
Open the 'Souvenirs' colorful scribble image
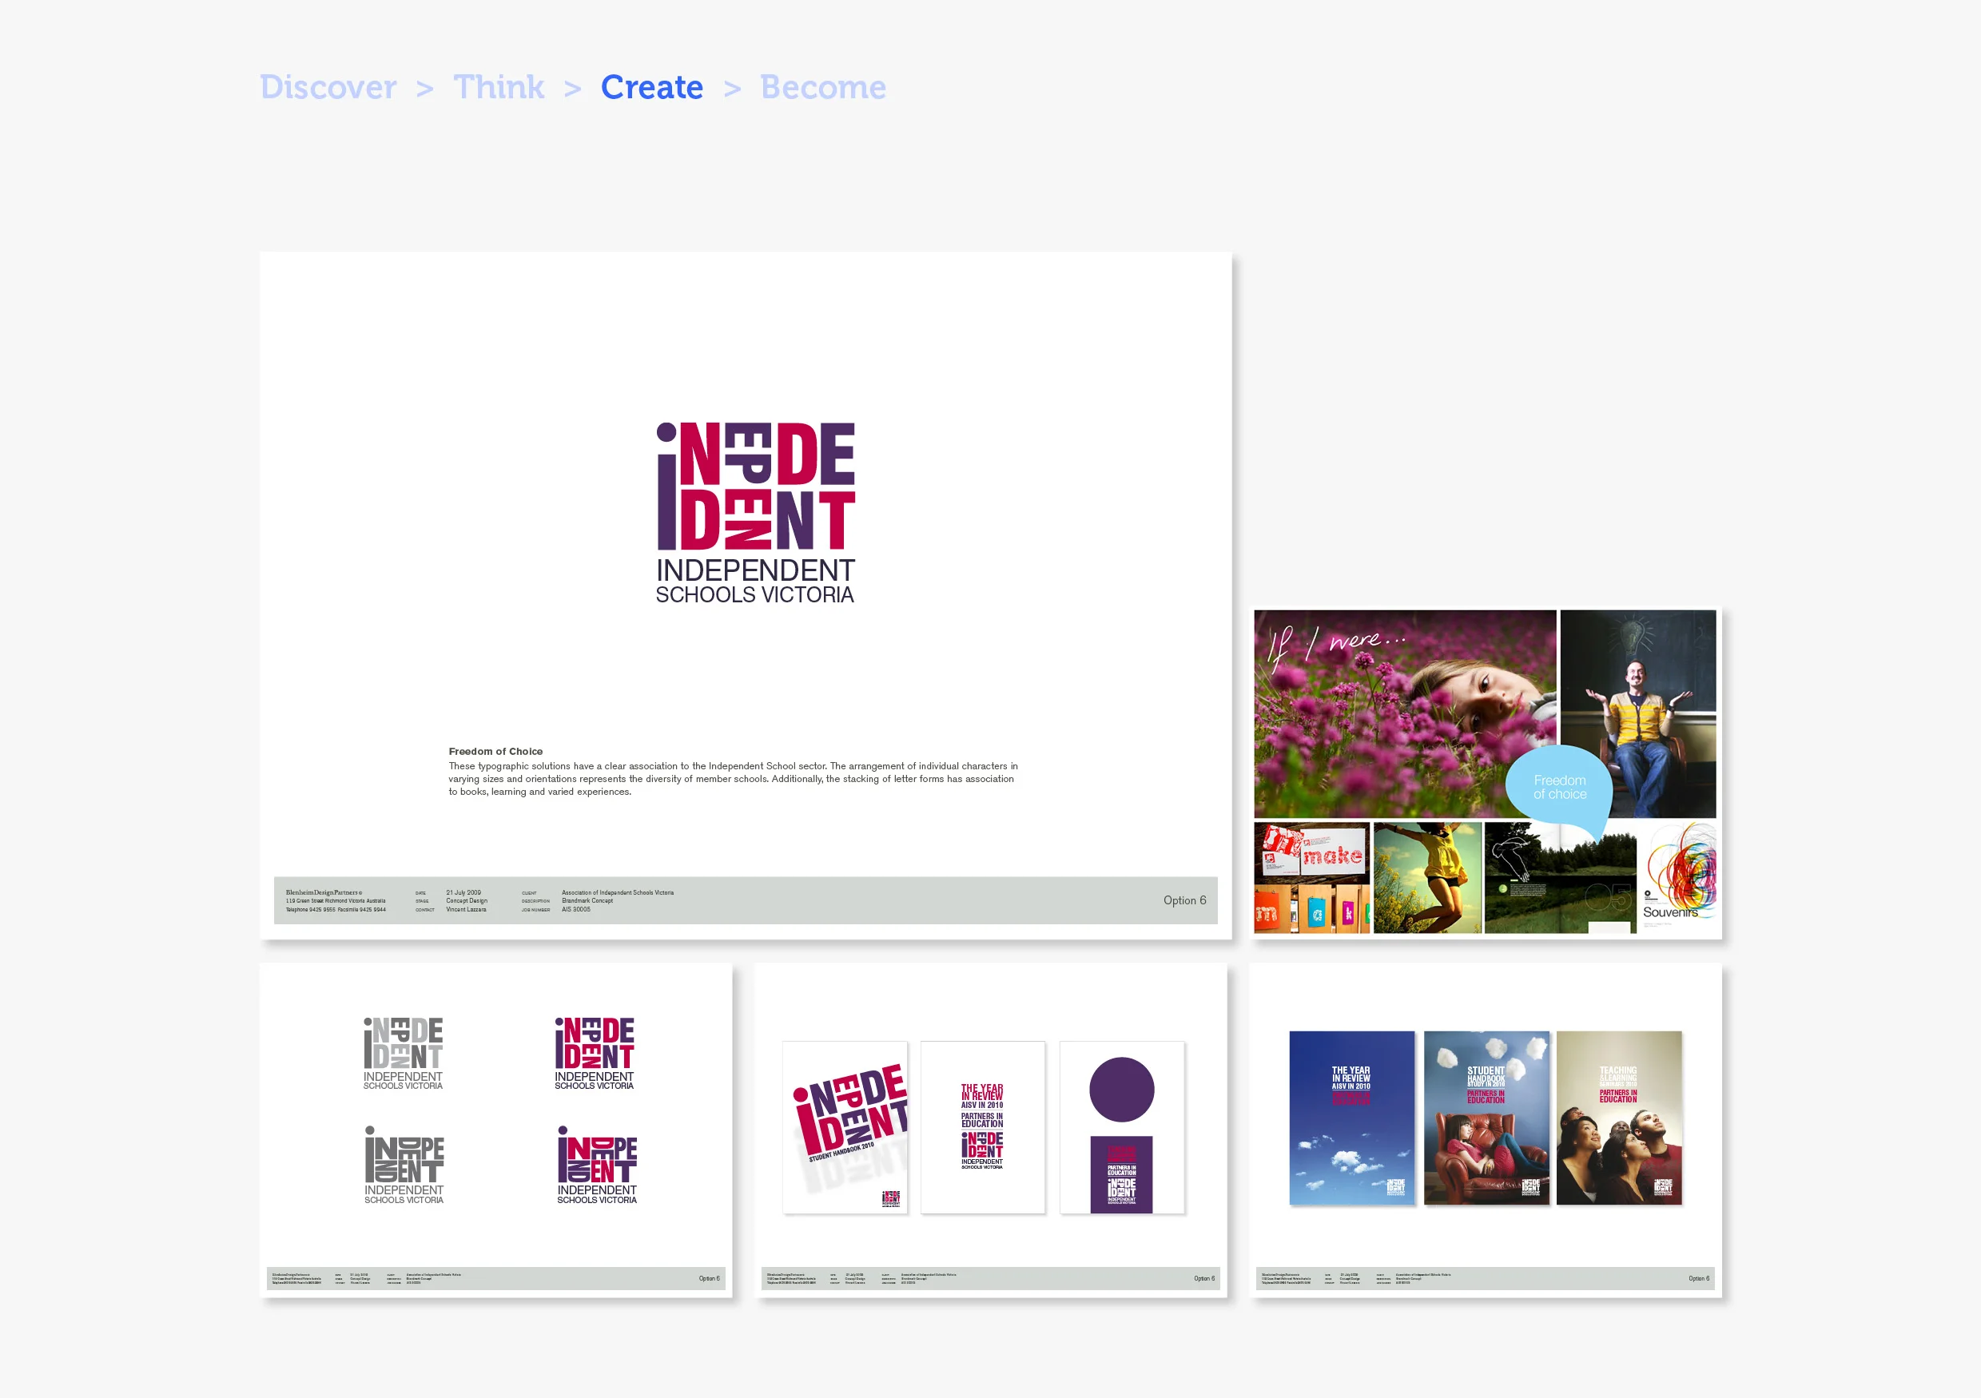point(1678,878)
